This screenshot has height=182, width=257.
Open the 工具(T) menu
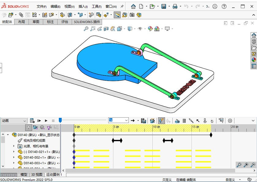96,6
